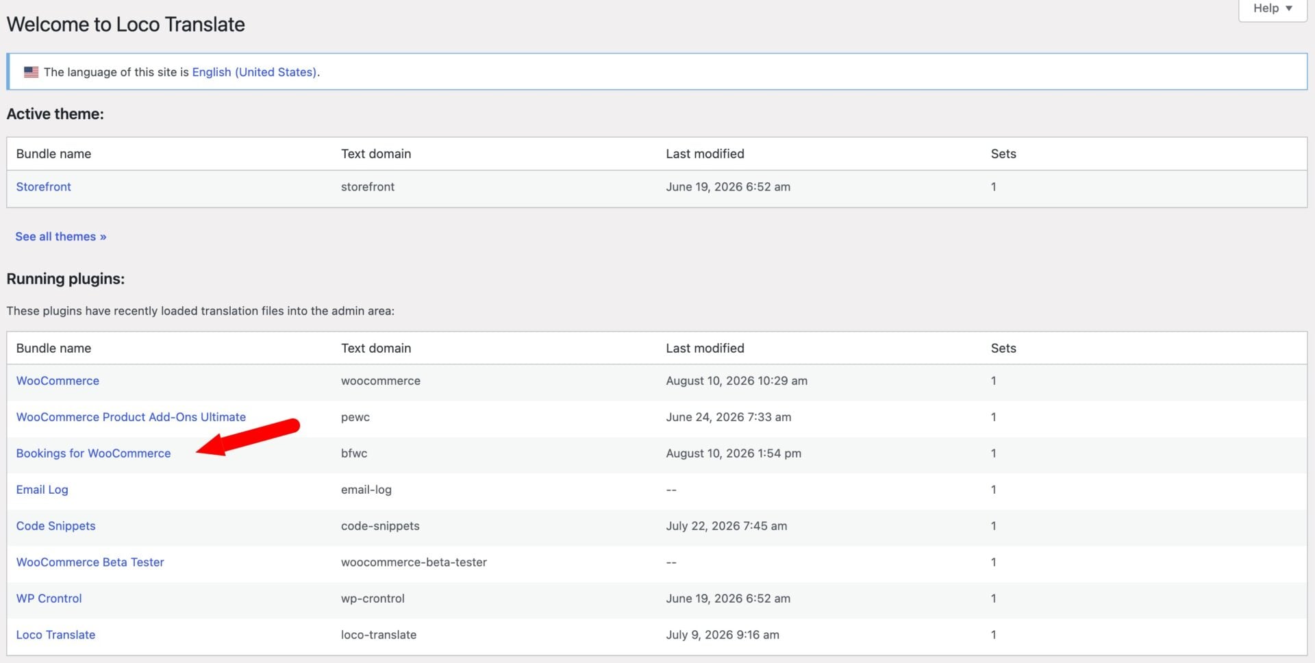Open the WooCommerce Beta Tester bundle

(x=90, y=562)
